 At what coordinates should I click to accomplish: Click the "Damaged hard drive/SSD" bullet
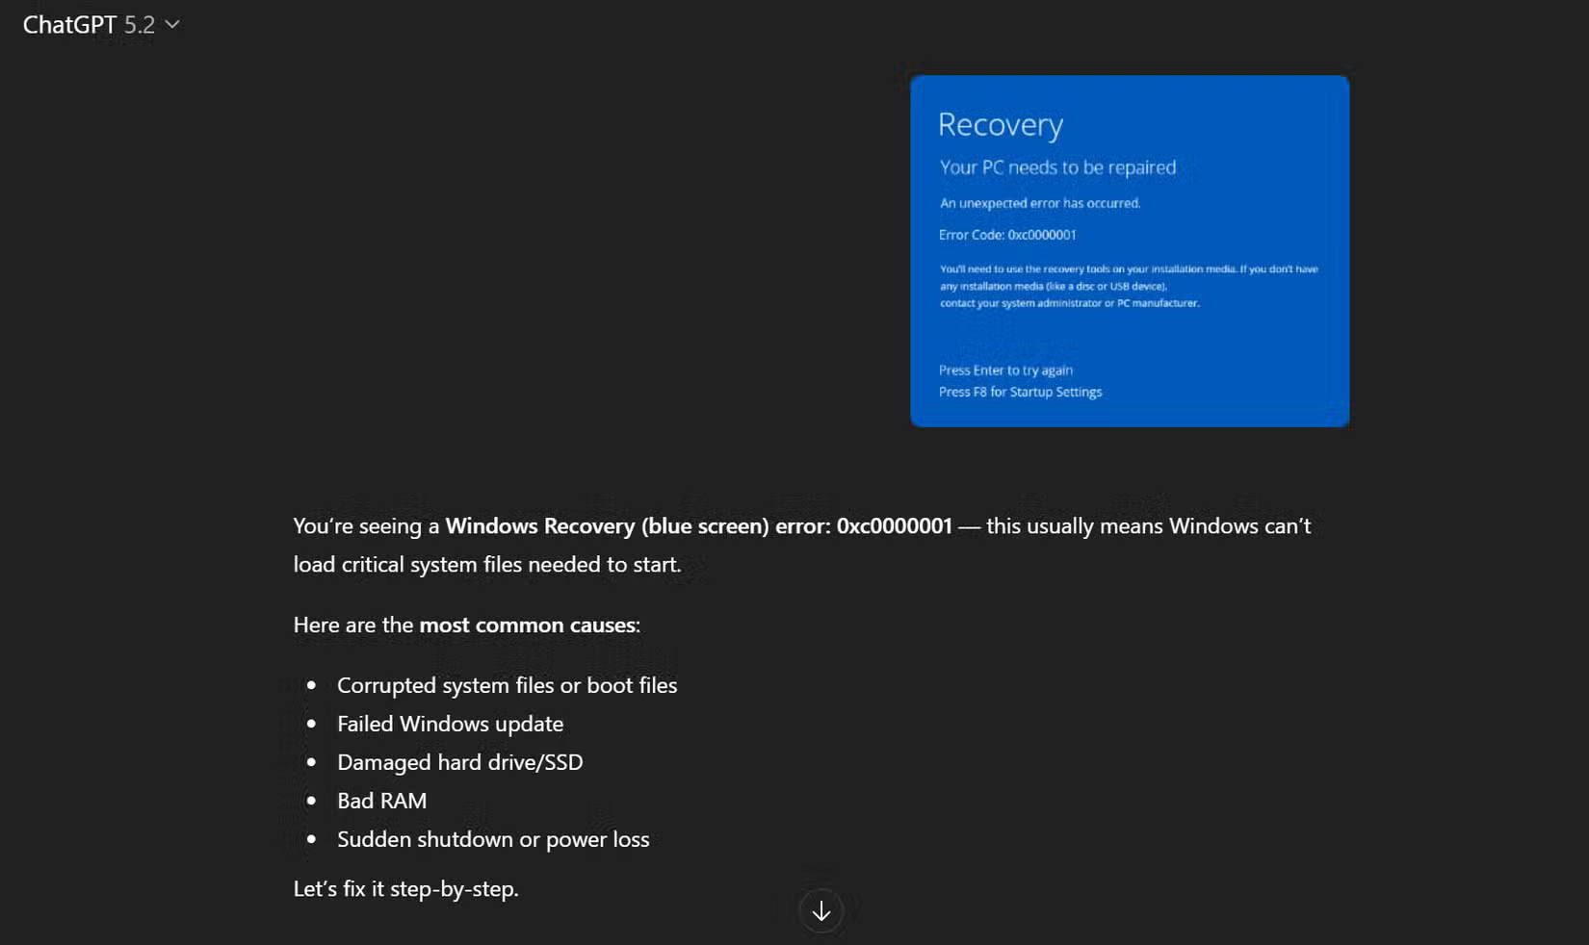click(459, 762)
